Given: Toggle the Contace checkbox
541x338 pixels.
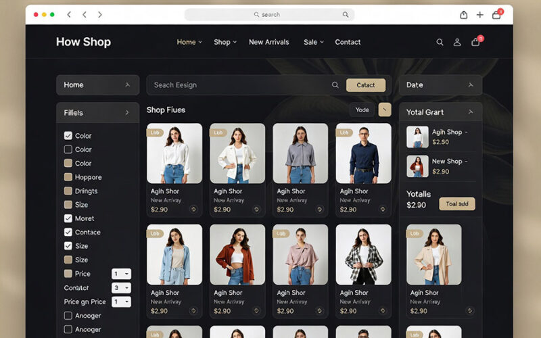Looking at the screenshot, I should [68, 232].
